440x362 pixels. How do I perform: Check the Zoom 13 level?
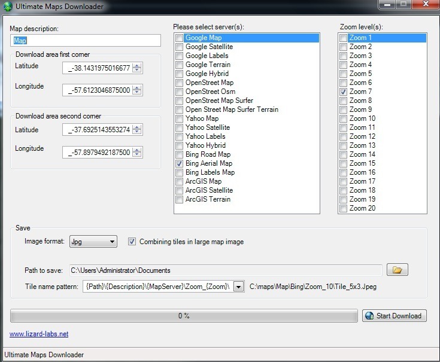point(343,145)
